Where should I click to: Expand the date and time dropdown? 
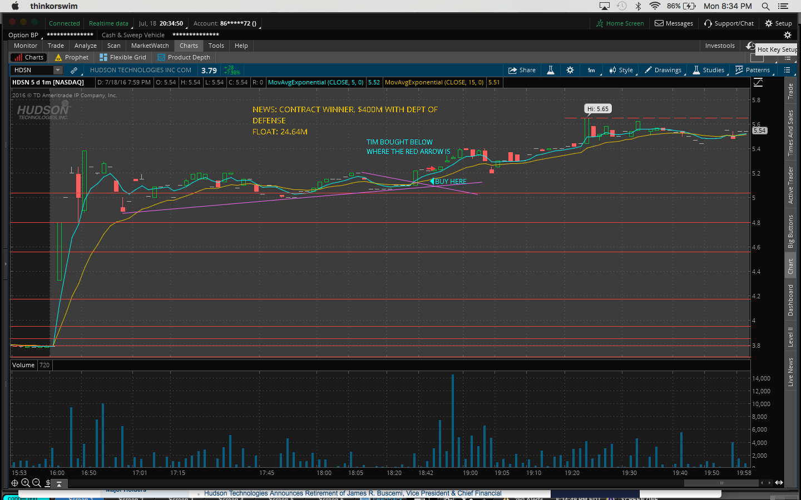[161, 23]
